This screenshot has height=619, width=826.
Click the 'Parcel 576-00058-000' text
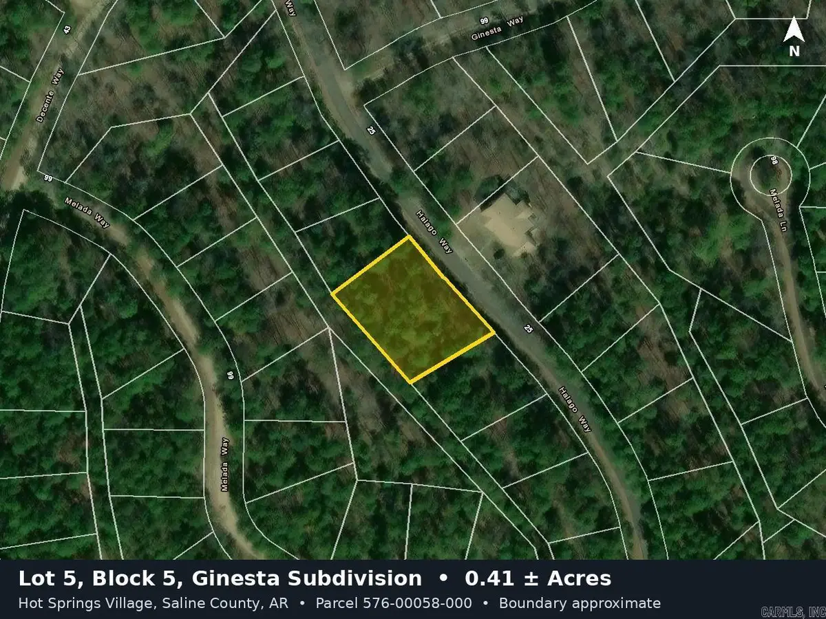[394, 603]
